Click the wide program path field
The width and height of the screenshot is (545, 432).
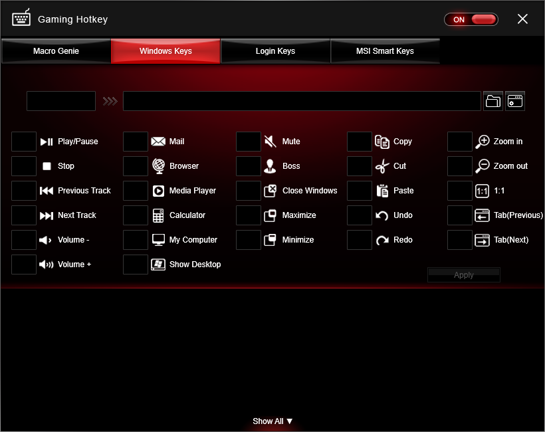pos(302,101)
